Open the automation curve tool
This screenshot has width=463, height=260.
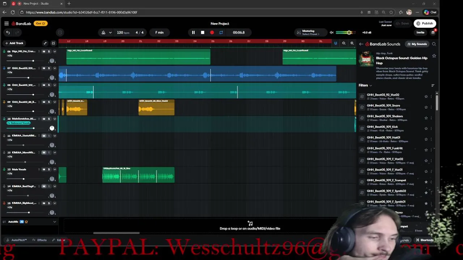tap(45, 43)
